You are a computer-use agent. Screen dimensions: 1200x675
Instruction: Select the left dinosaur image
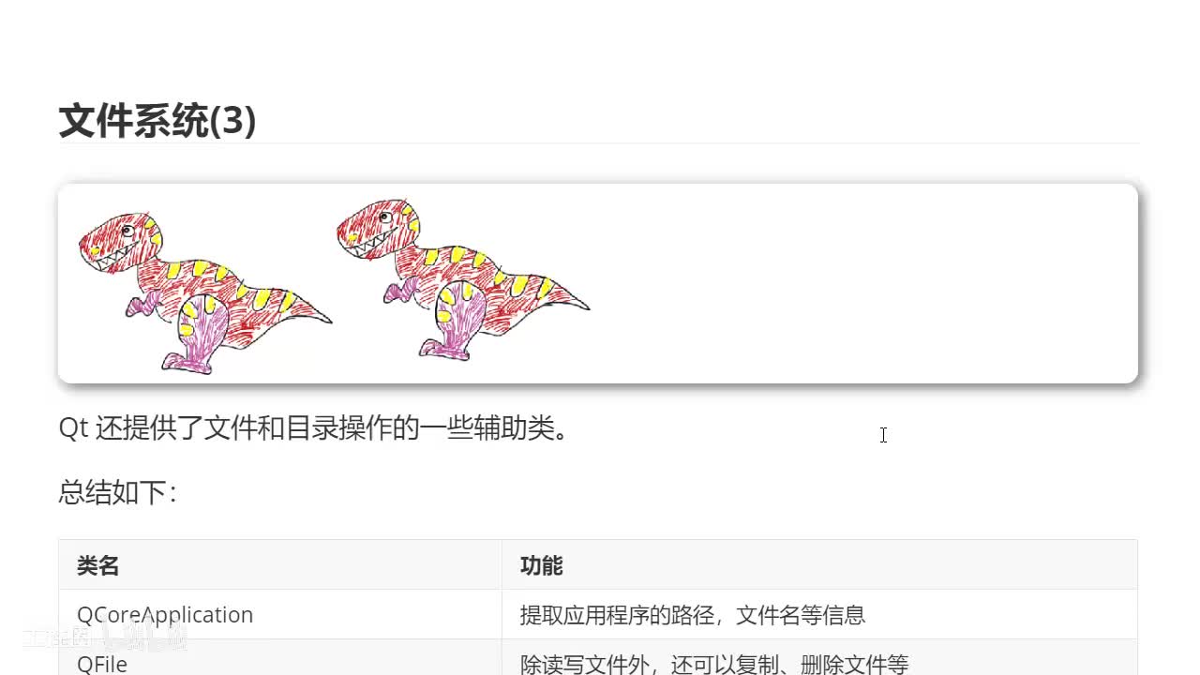click(x=205, y=292)
